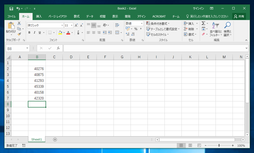Switch to the データ tab
The image size is (254, 153).
90,16
